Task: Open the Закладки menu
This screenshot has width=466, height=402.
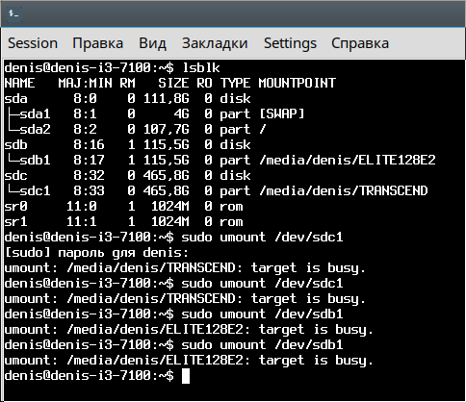Action: click(215, 43)
